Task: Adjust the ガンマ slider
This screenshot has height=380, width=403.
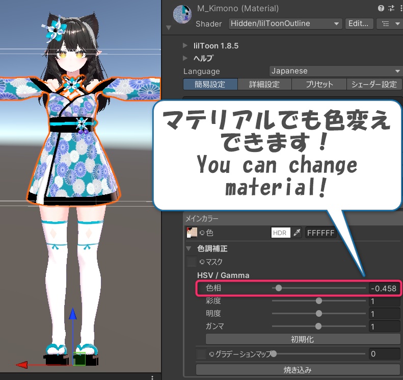Action: [319, 326]
